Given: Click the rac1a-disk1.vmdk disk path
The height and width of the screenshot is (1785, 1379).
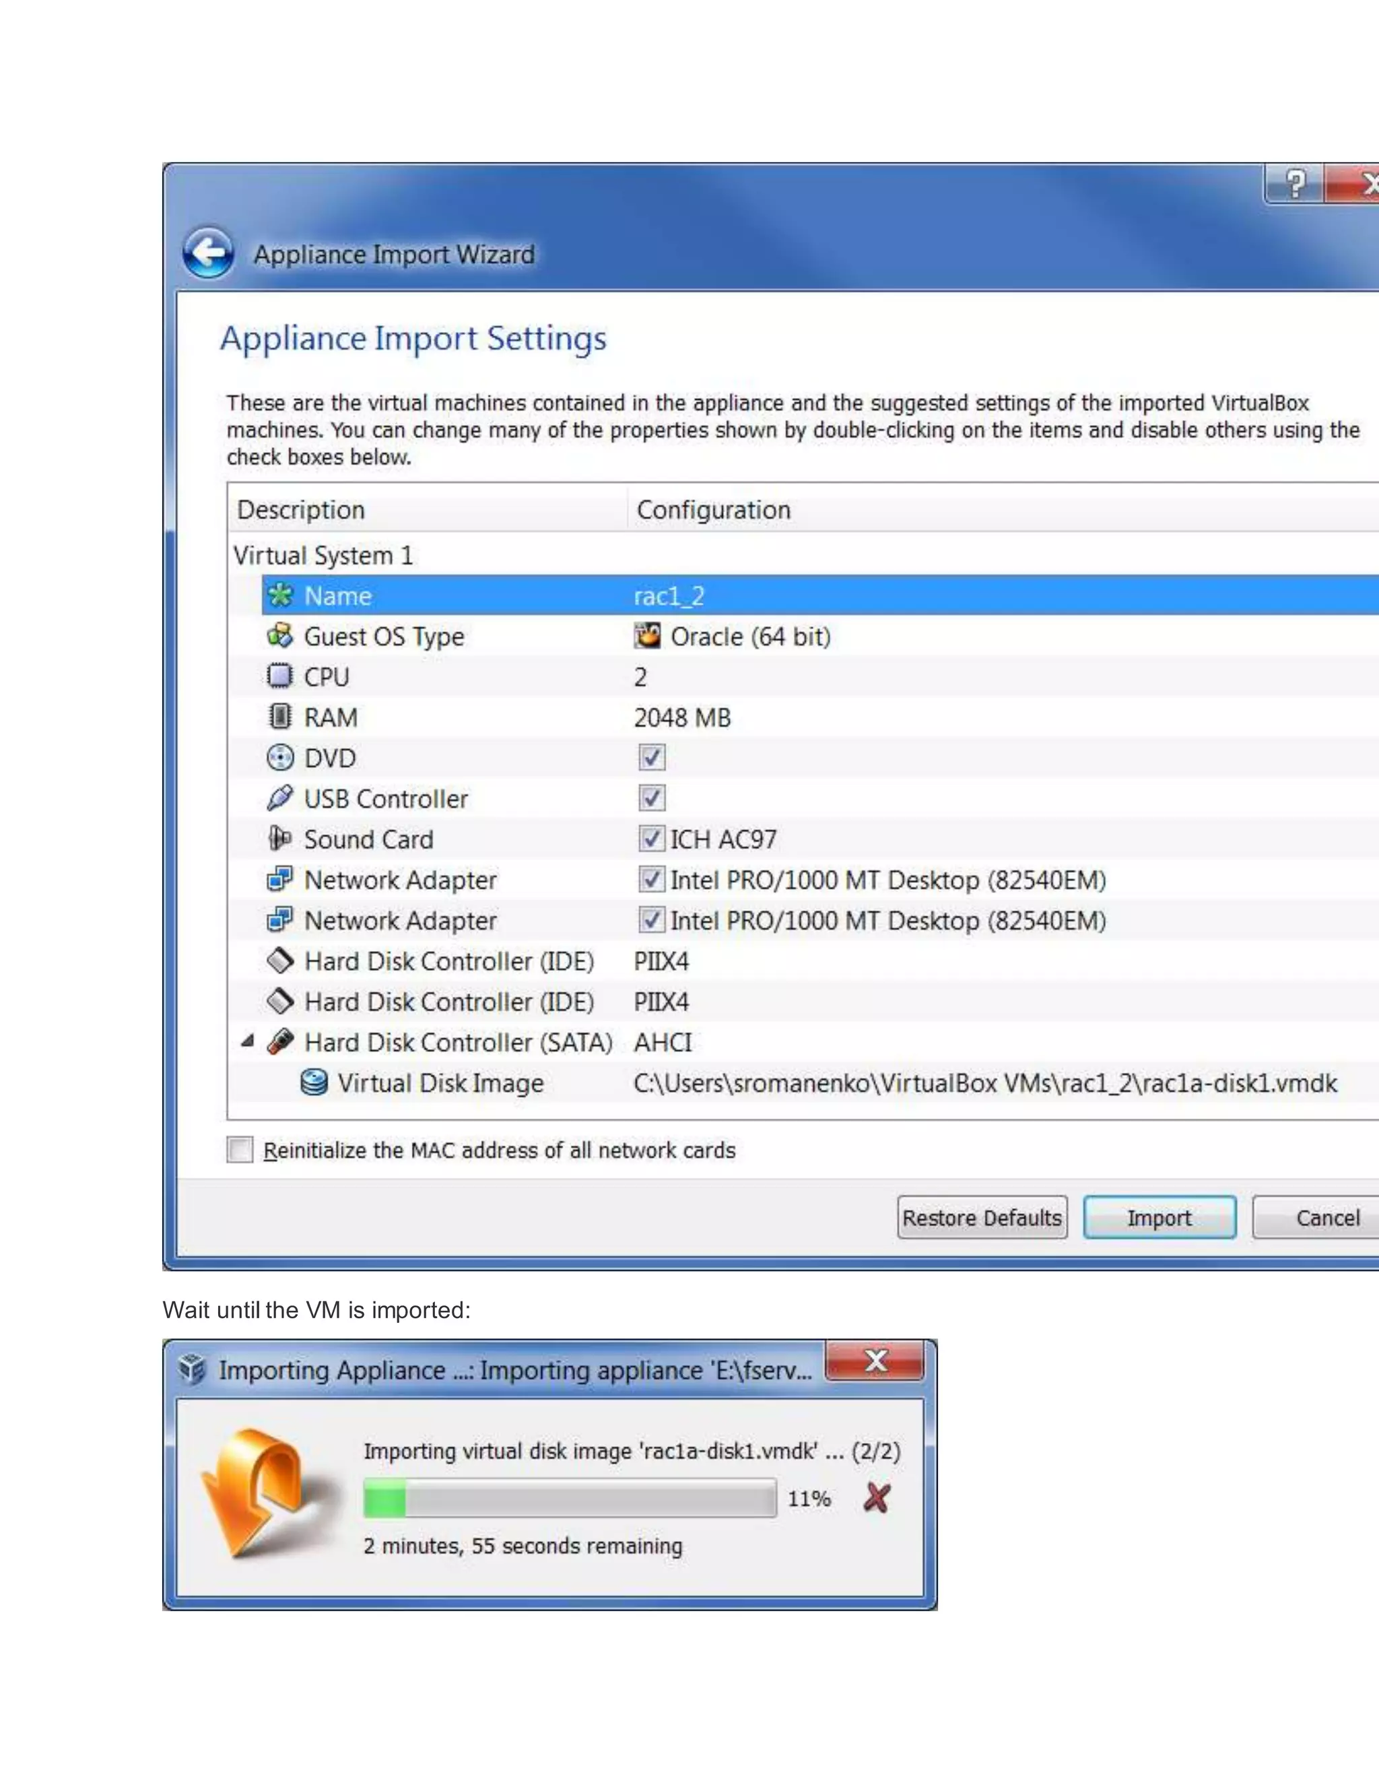Looking at the screenshot, I should click(985, 1083).
